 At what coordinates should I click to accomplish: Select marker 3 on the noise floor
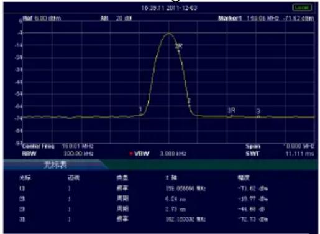258,111
